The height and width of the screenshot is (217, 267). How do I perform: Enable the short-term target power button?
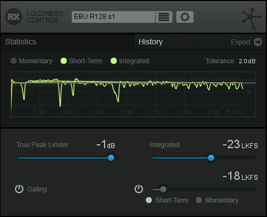[x=139, y=189]
